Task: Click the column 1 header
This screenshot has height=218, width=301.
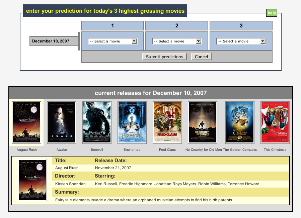Action: [x=112, y=26]
